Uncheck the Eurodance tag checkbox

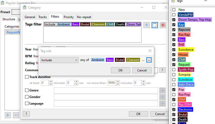click(x=174, y=50)
